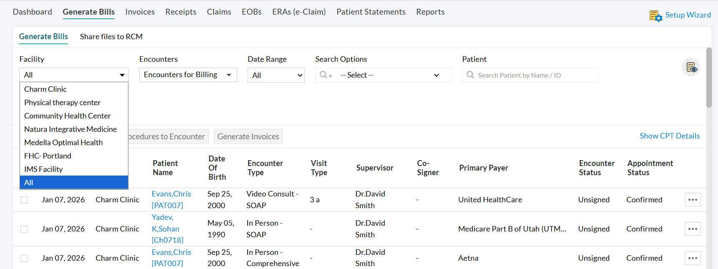Click the Generate Invoices button
Screen dimensions: 718x269
tap(248, 136)
